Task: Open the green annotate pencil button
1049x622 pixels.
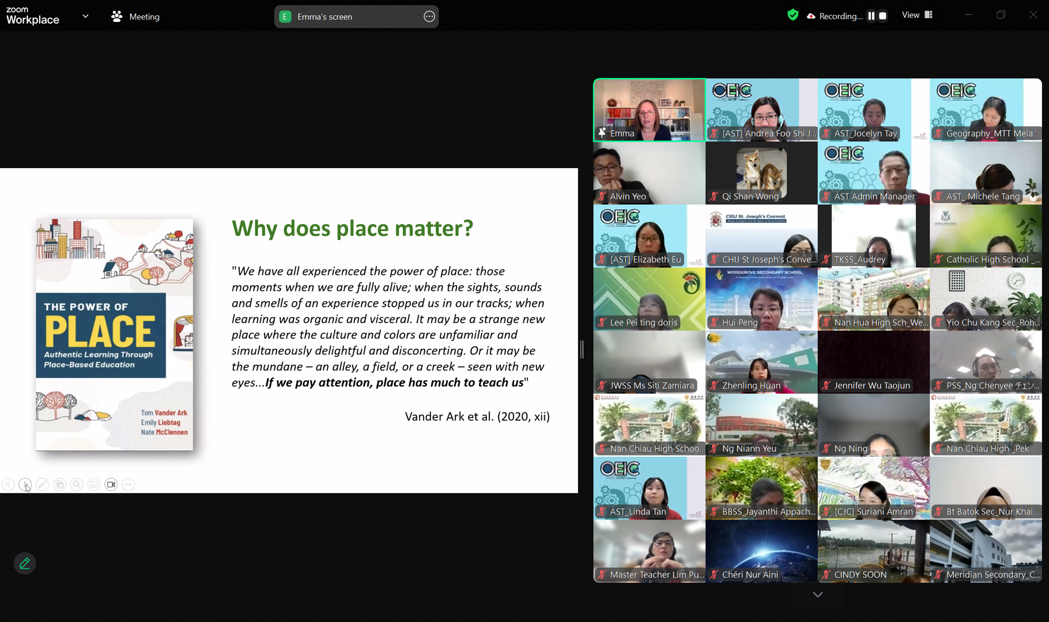Action: tap(25, 563)
